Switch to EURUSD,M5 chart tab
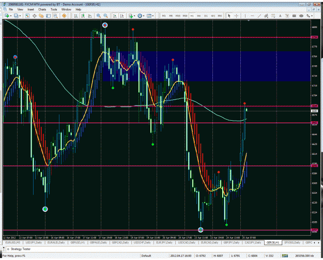This screenshot has width=323, height=260. click(x=12, y=242)
